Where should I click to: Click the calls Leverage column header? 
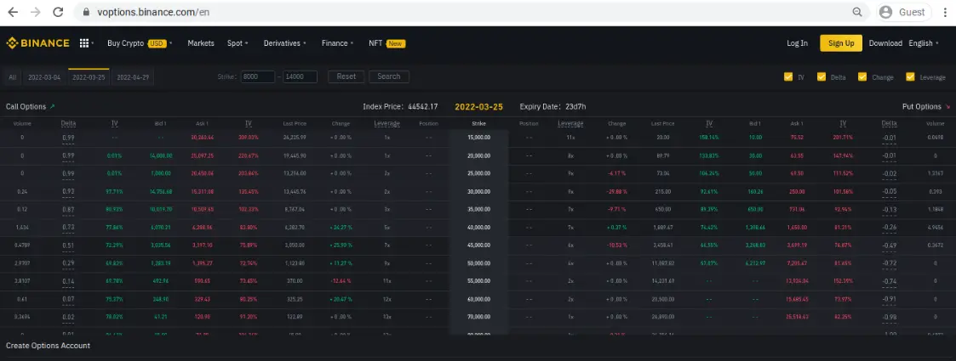386,123
